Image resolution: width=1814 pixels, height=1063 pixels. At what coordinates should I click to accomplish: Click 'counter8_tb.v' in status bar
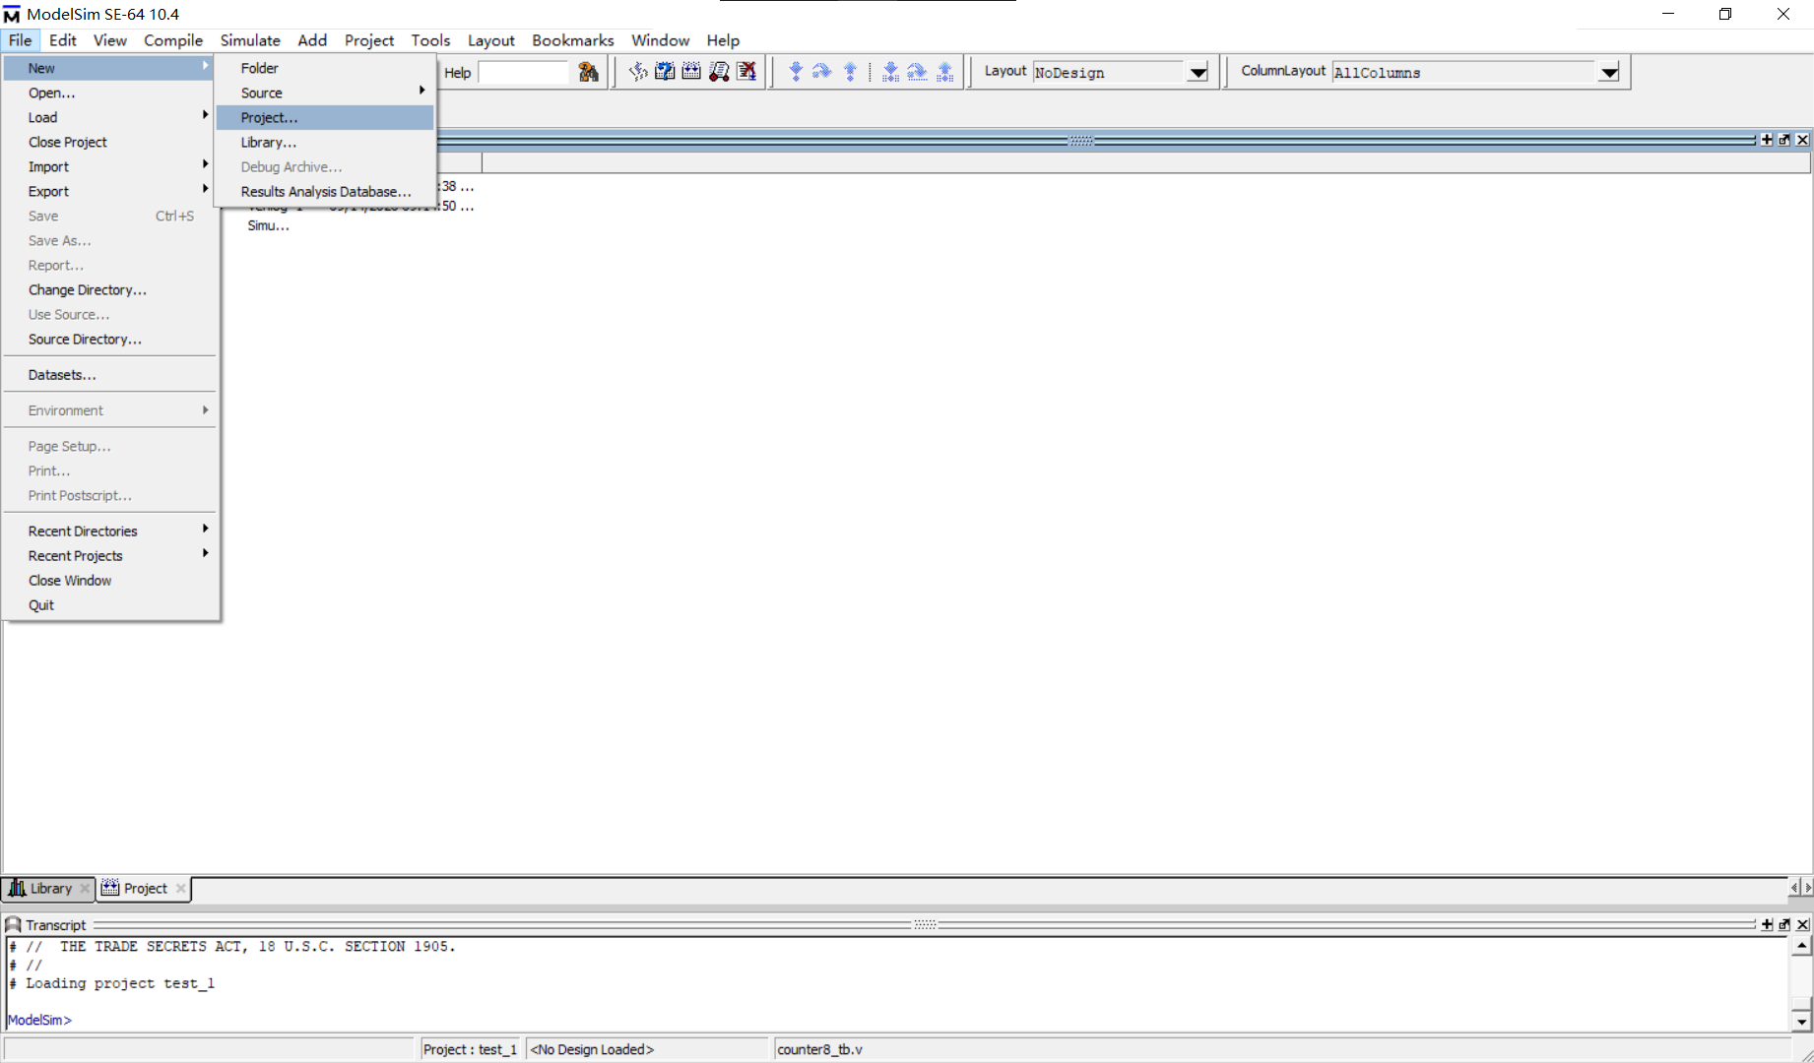tap(819, 1049)
